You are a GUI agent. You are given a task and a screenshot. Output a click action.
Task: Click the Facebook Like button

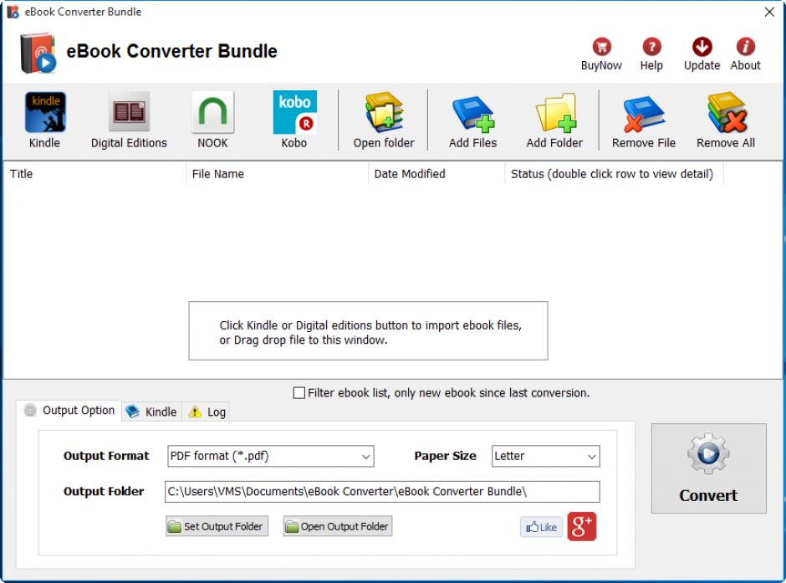click(x=541, y=527)
